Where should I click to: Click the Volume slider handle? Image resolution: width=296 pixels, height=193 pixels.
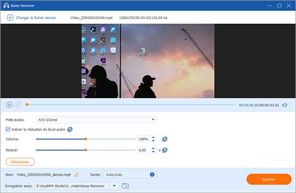point(86,139)
